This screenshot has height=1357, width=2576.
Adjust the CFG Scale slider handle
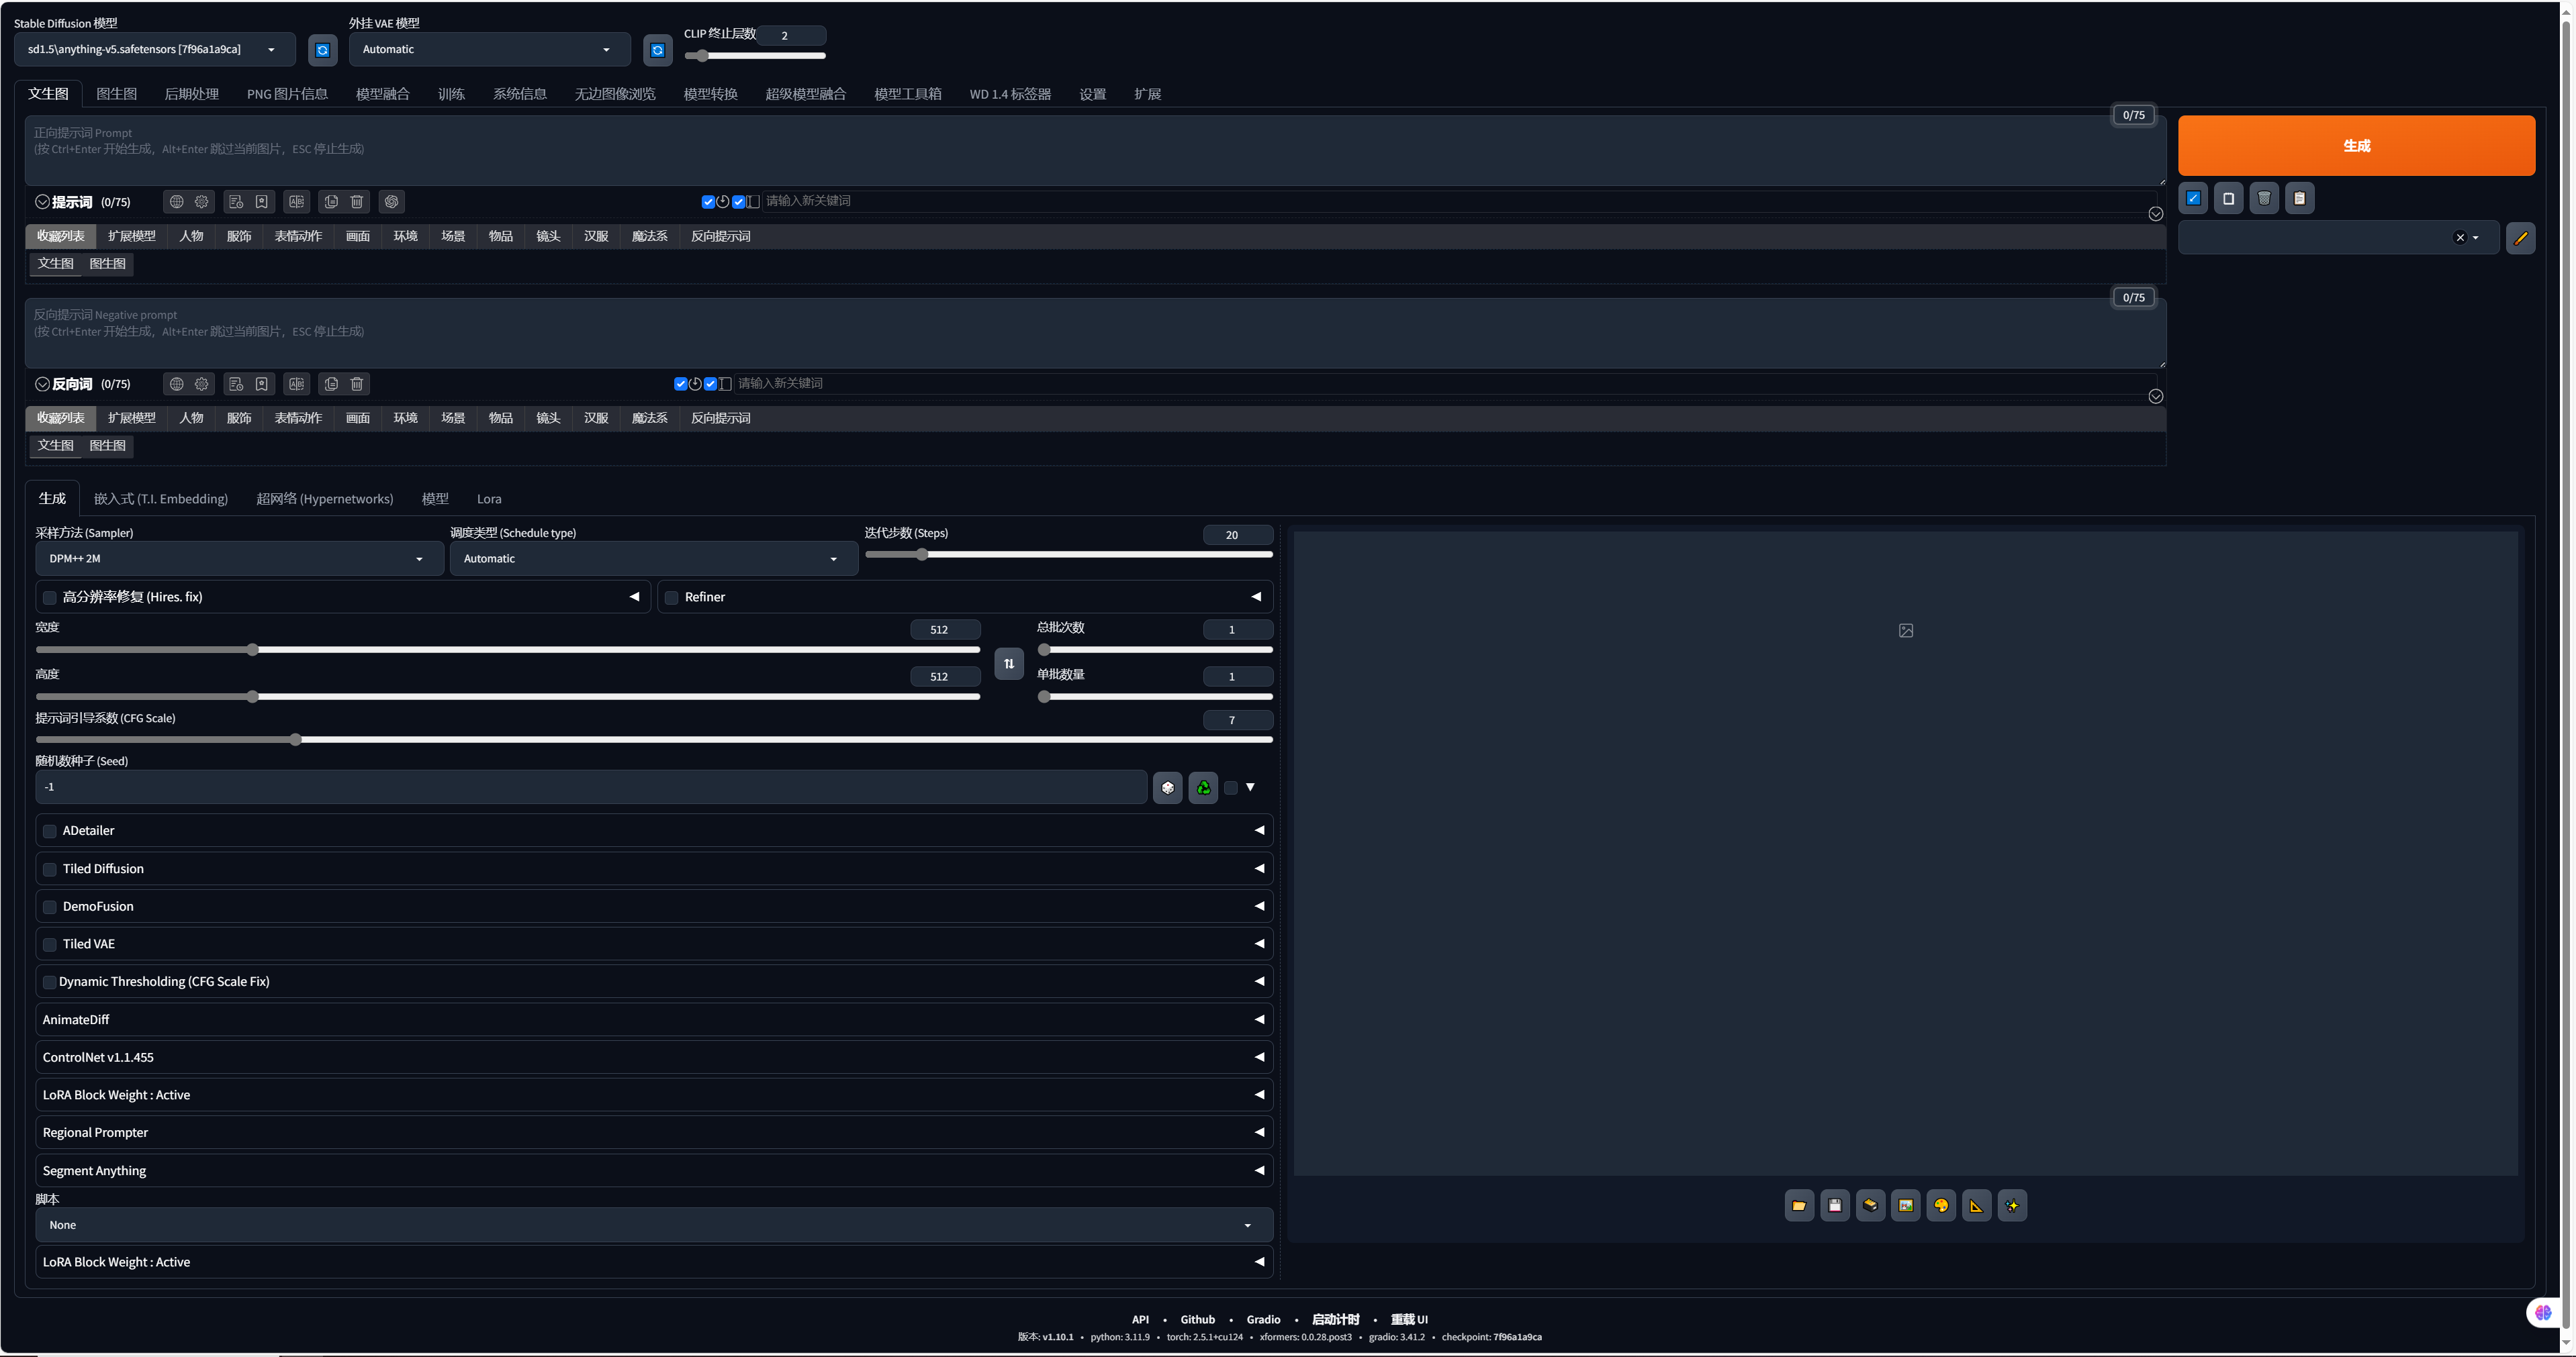click(x=295, y=740)
